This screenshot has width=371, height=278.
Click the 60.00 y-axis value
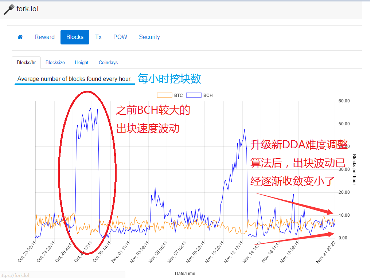point(344,101)
